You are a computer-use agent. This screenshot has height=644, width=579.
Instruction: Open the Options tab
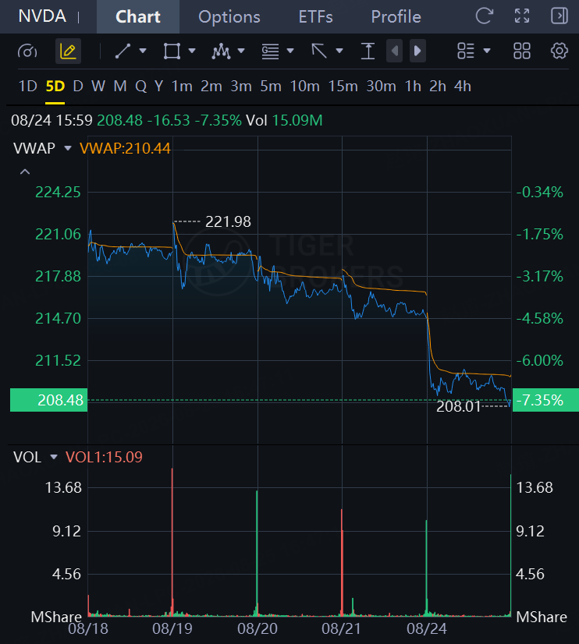coord(229,17)
